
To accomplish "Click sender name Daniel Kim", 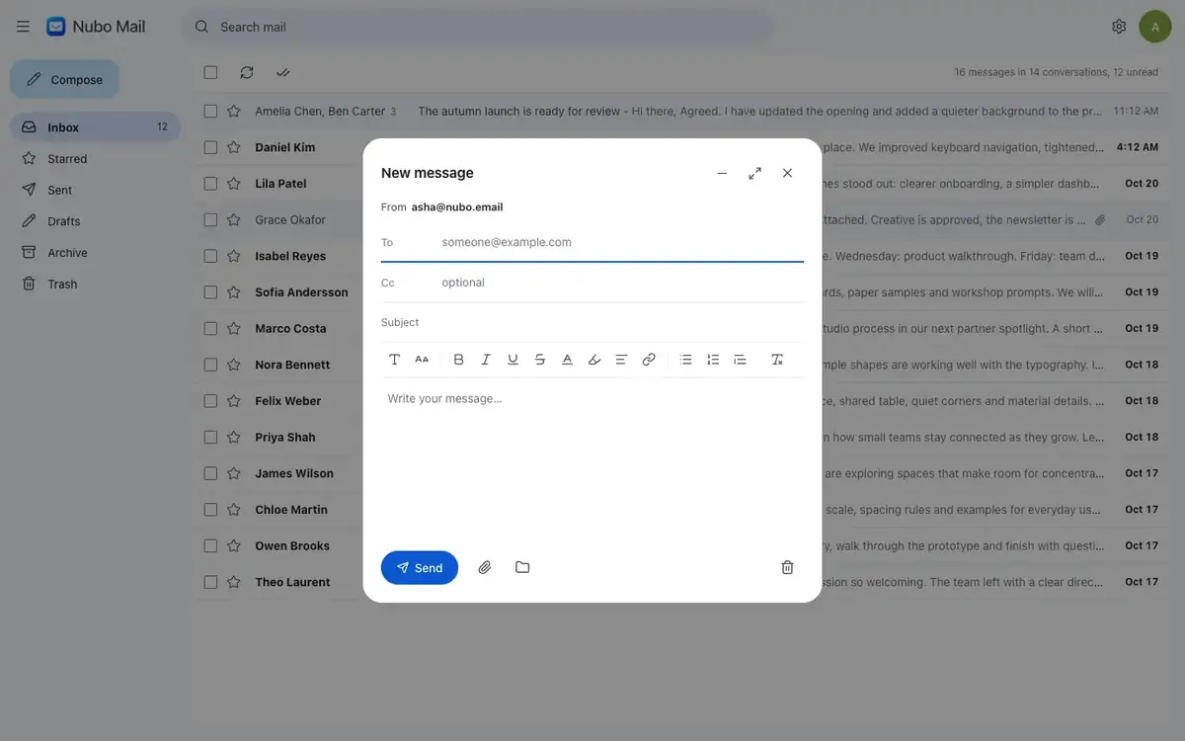I will 285,147.
